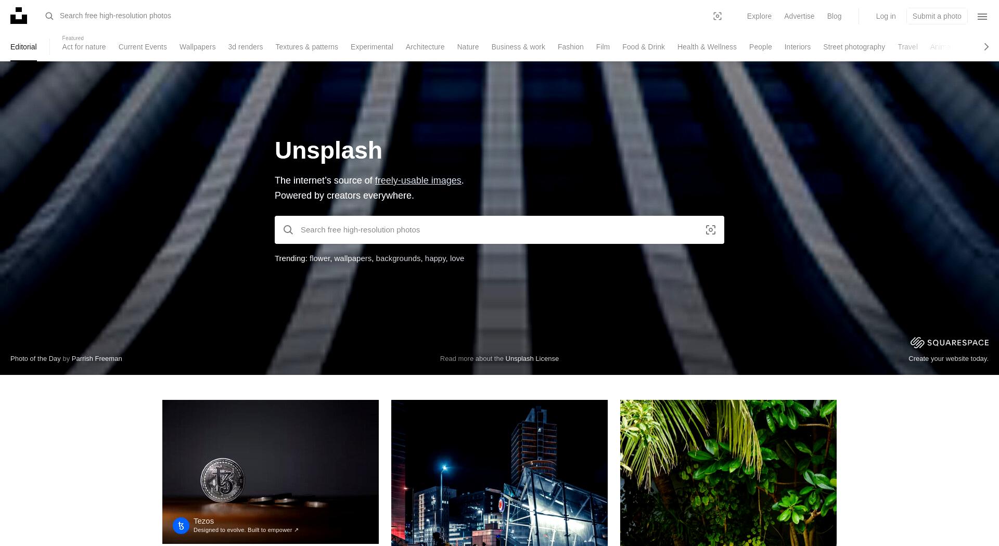999x546 pixels.
Task: Open the Business & work category
Action: click(518, 47)
